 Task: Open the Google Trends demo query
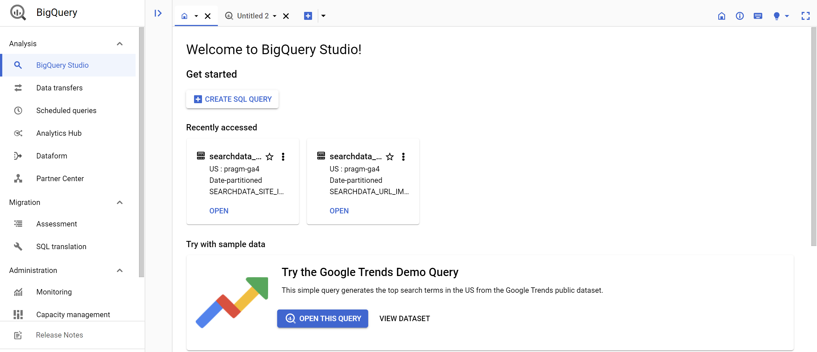tap(323, 318)
